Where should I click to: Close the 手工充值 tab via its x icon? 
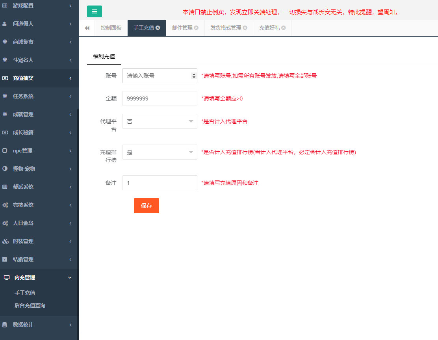[x=158, y=28]
